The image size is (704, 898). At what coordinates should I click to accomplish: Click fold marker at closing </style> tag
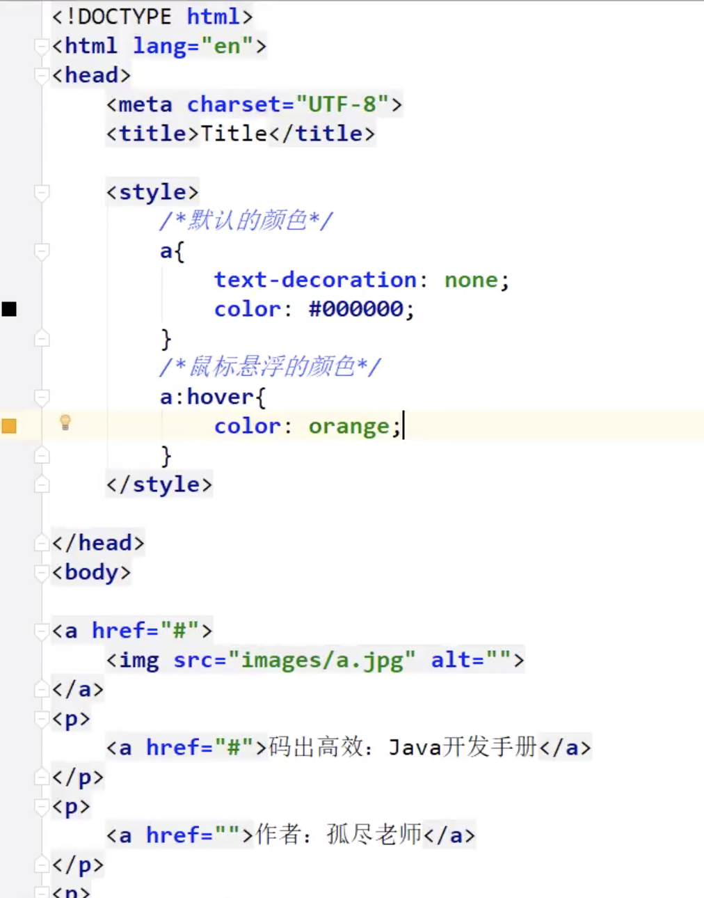coord(42,485)
